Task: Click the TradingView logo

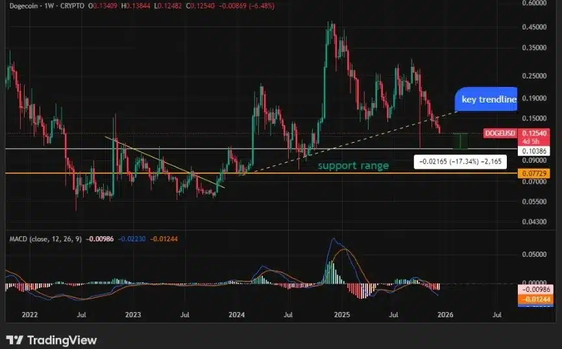Action: (x=51, y=340)
